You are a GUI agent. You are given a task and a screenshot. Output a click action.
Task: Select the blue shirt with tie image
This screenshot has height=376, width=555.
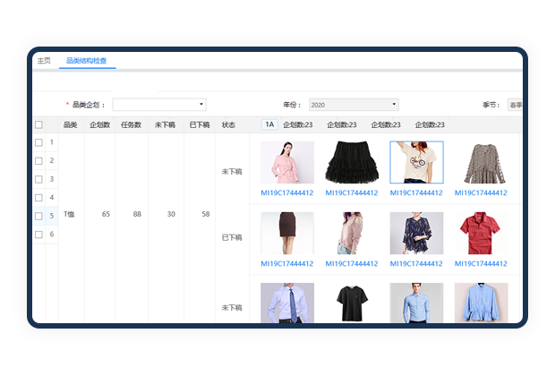287,303
